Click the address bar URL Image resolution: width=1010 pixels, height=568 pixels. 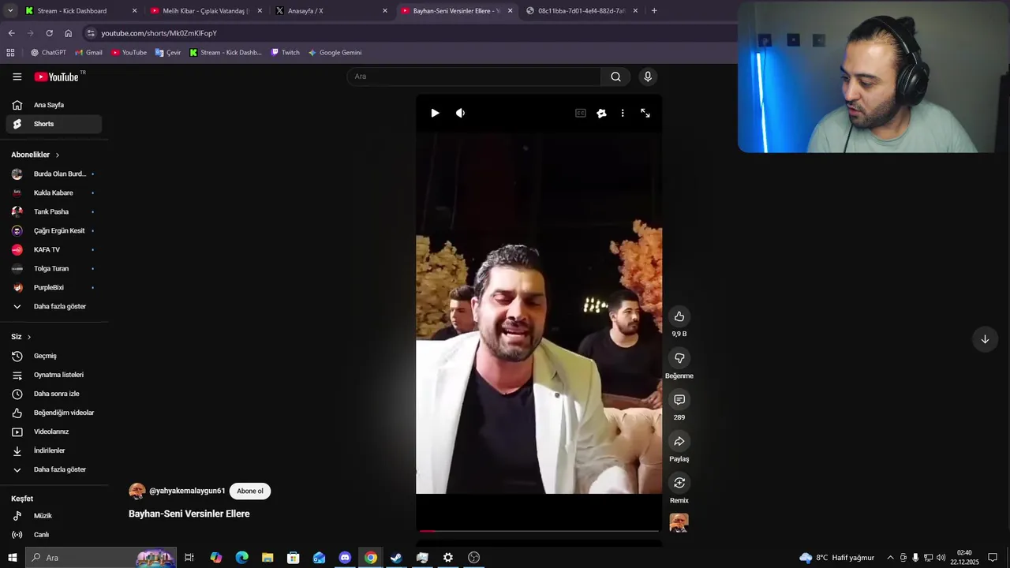pos(159,33)
